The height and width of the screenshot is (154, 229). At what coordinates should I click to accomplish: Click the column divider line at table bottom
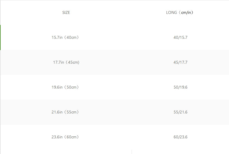pyautogui.click(x=132, y=152)
